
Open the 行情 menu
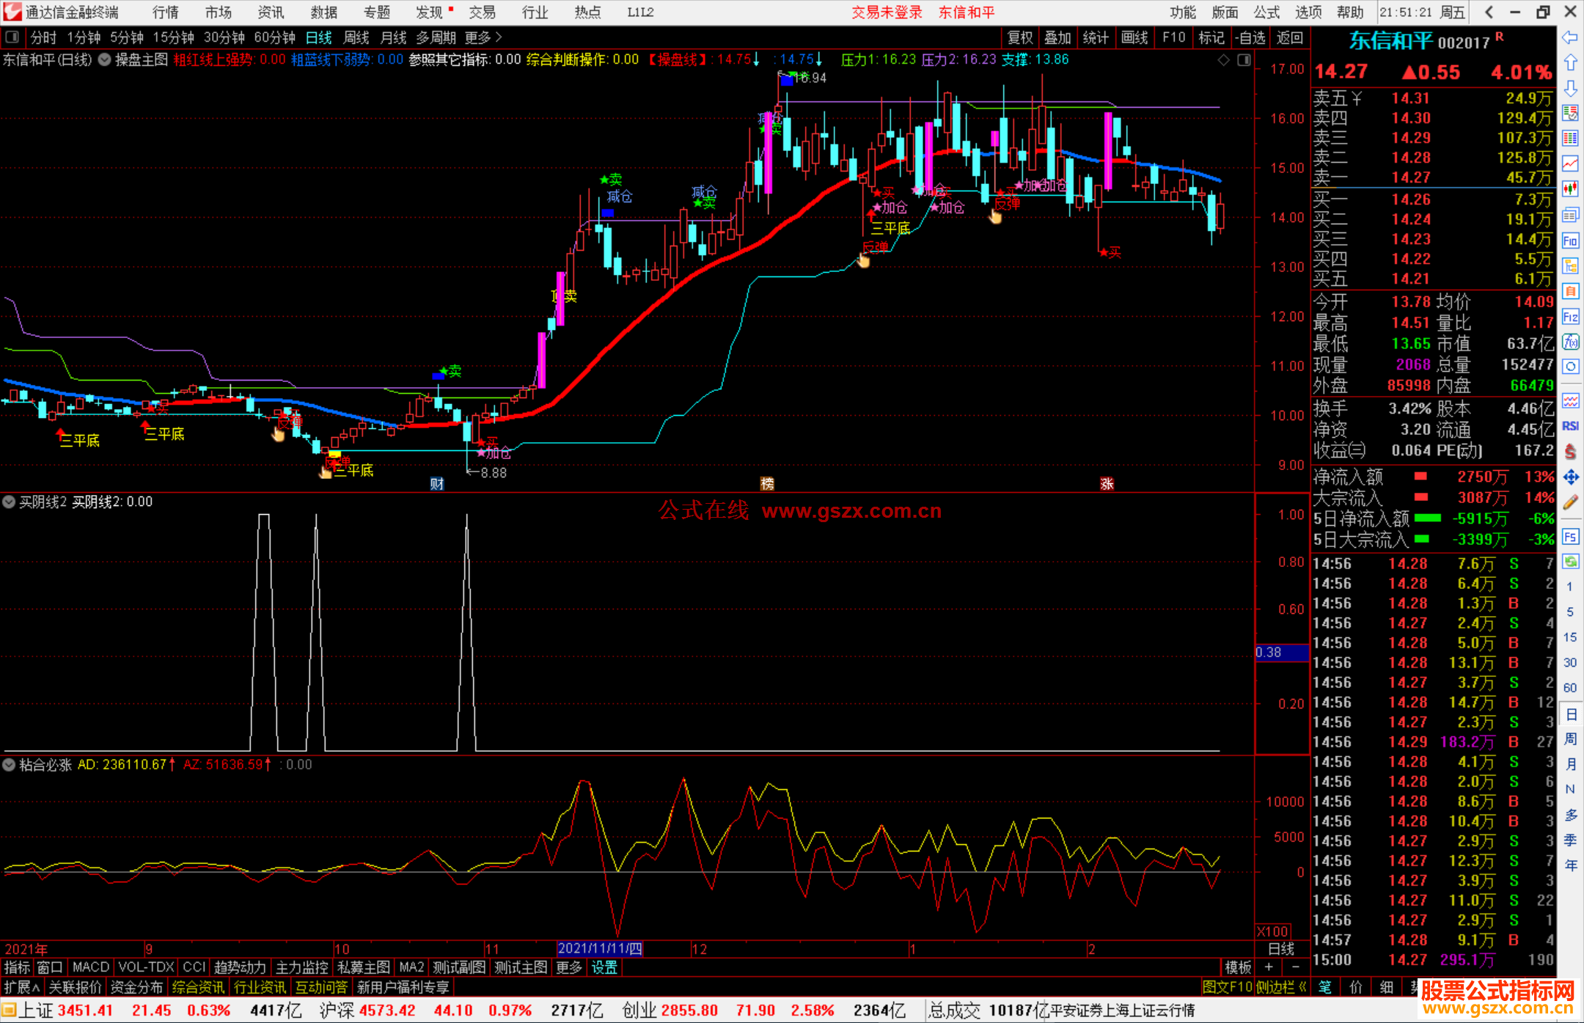[165, 12]
